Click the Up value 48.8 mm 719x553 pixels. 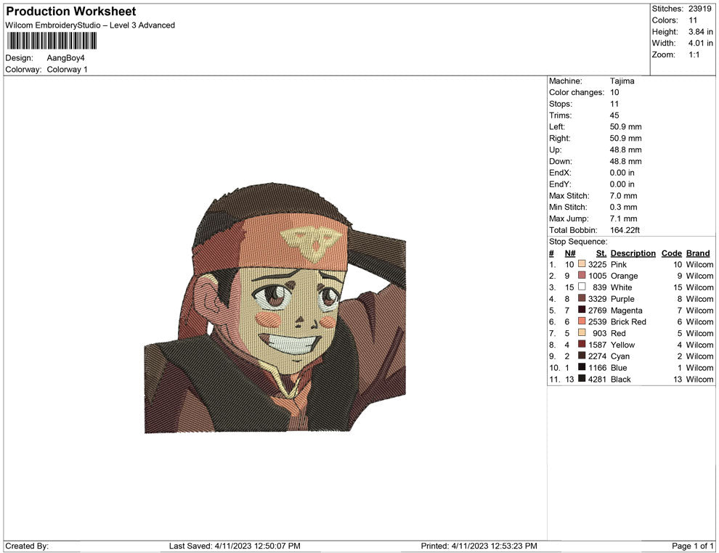[x=625, y=149]
